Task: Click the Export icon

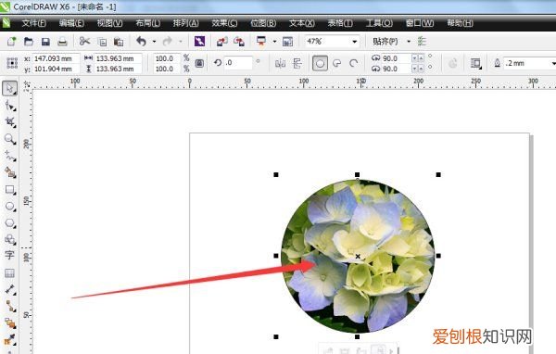Action: coord(239,42)
